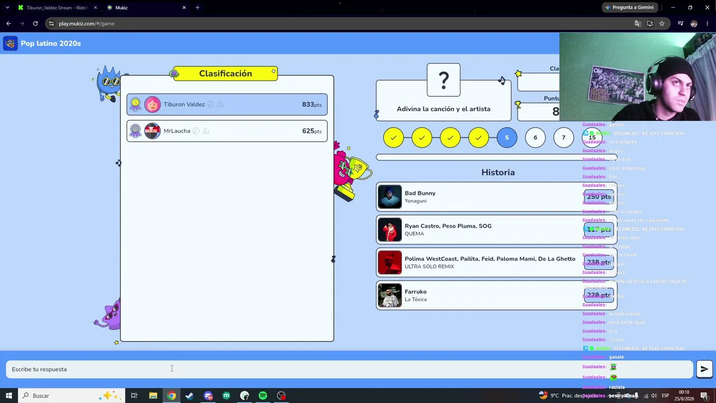Select the fourth completed round circle
716x403 pixels.
pyautogui.click(x=478, y=138)
